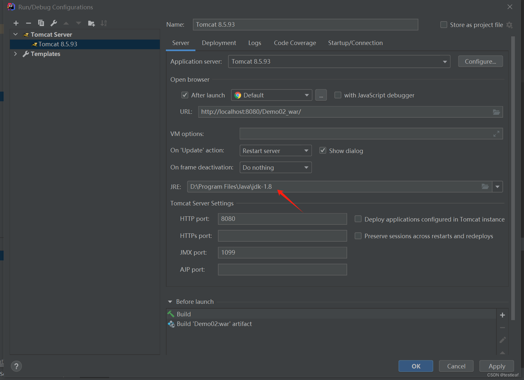Switch to Server tab
This screenshot has height=380, width=524.
point(181,43)
